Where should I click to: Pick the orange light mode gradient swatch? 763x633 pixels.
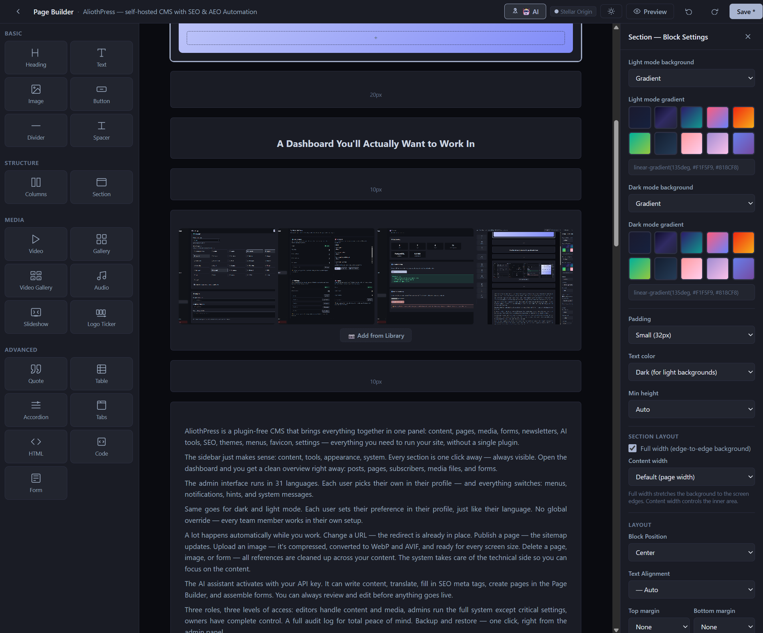coord(743,117)
